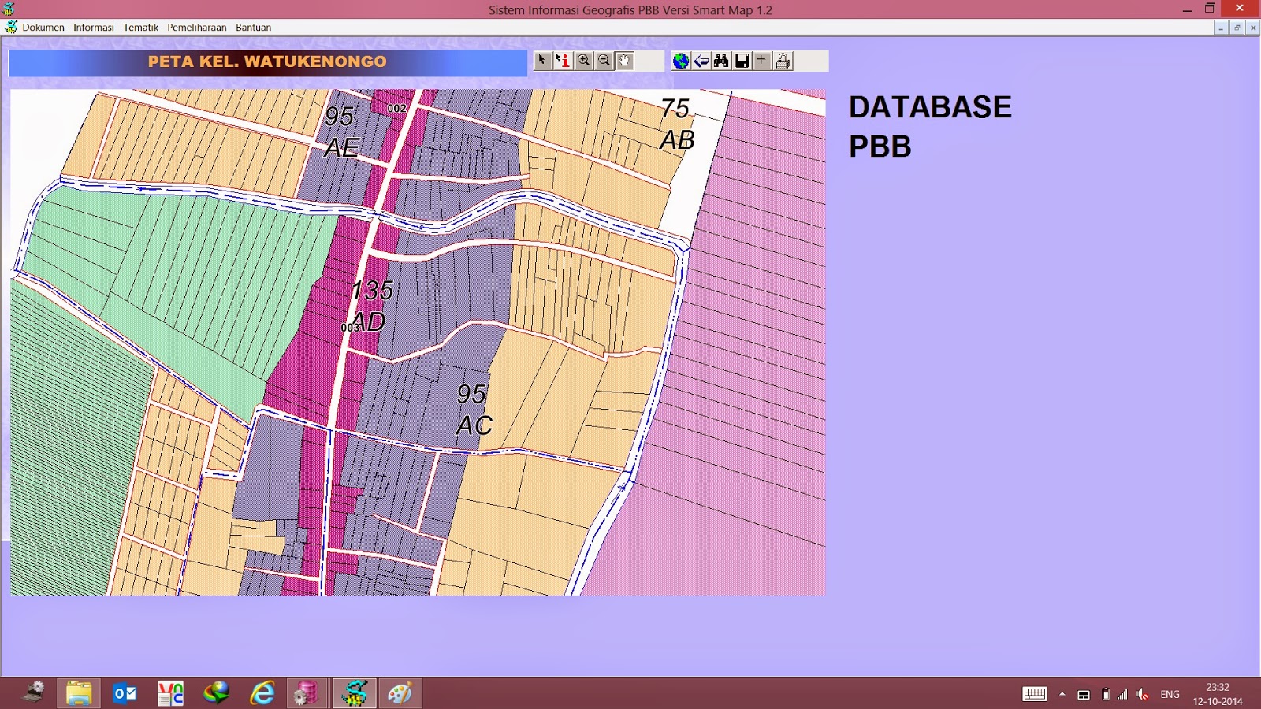Open the Tematik menu
This screenshot has width=1261, height=709.
tap(139, 27)
